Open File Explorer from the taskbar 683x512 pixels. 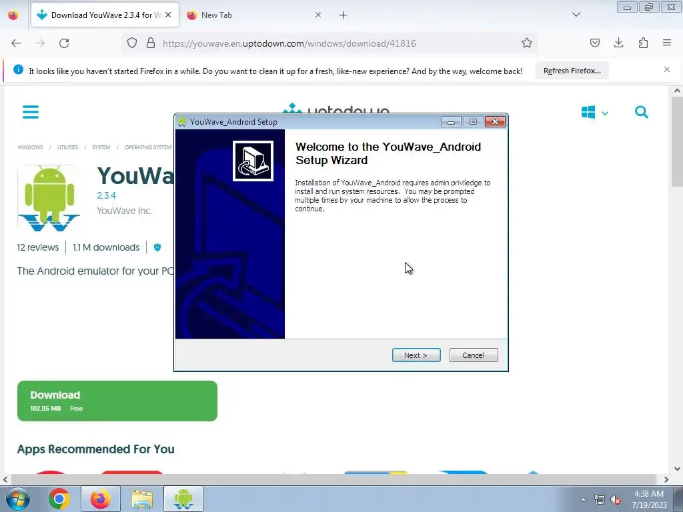[142, 499]
